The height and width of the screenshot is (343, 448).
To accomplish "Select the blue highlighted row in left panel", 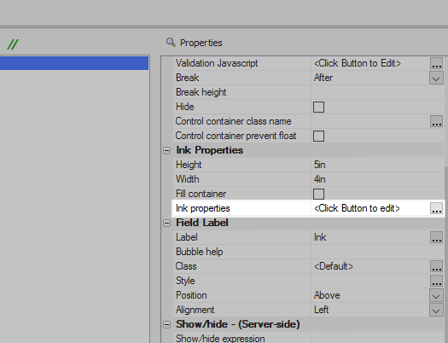I will 74,63.
